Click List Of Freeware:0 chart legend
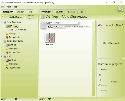The image size is (125, 101). coord(111,43)
